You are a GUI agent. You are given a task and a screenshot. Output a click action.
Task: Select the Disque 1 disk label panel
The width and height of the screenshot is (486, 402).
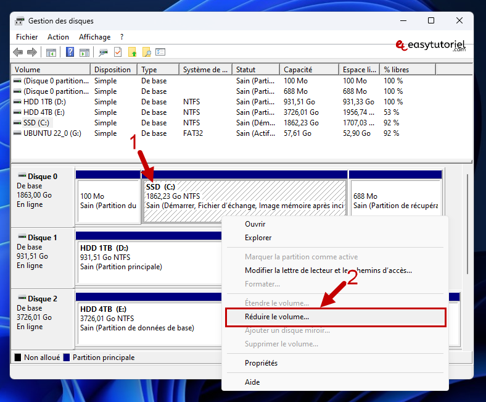[x=43, y=258]
